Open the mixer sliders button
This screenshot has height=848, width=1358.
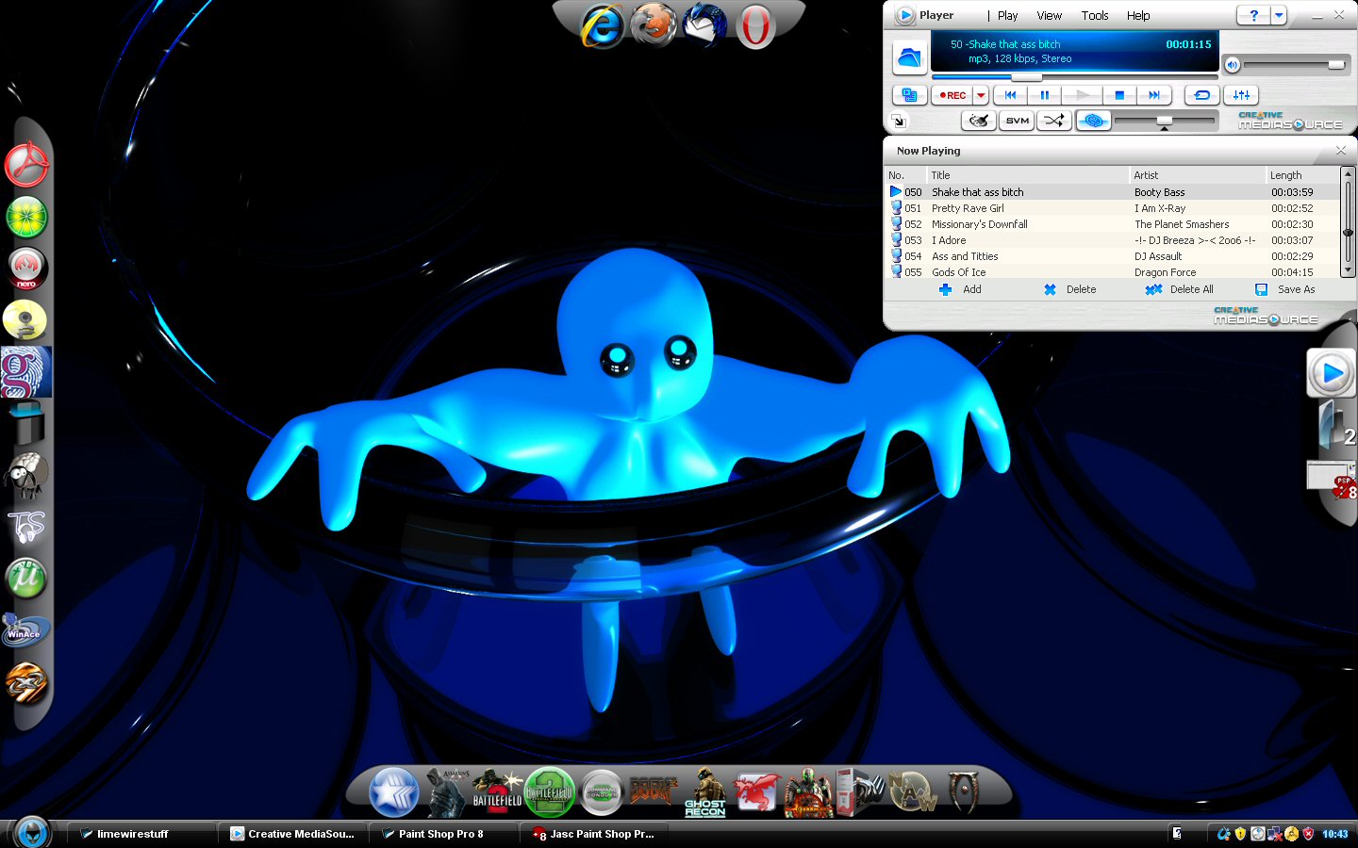tap(1241, 95)
